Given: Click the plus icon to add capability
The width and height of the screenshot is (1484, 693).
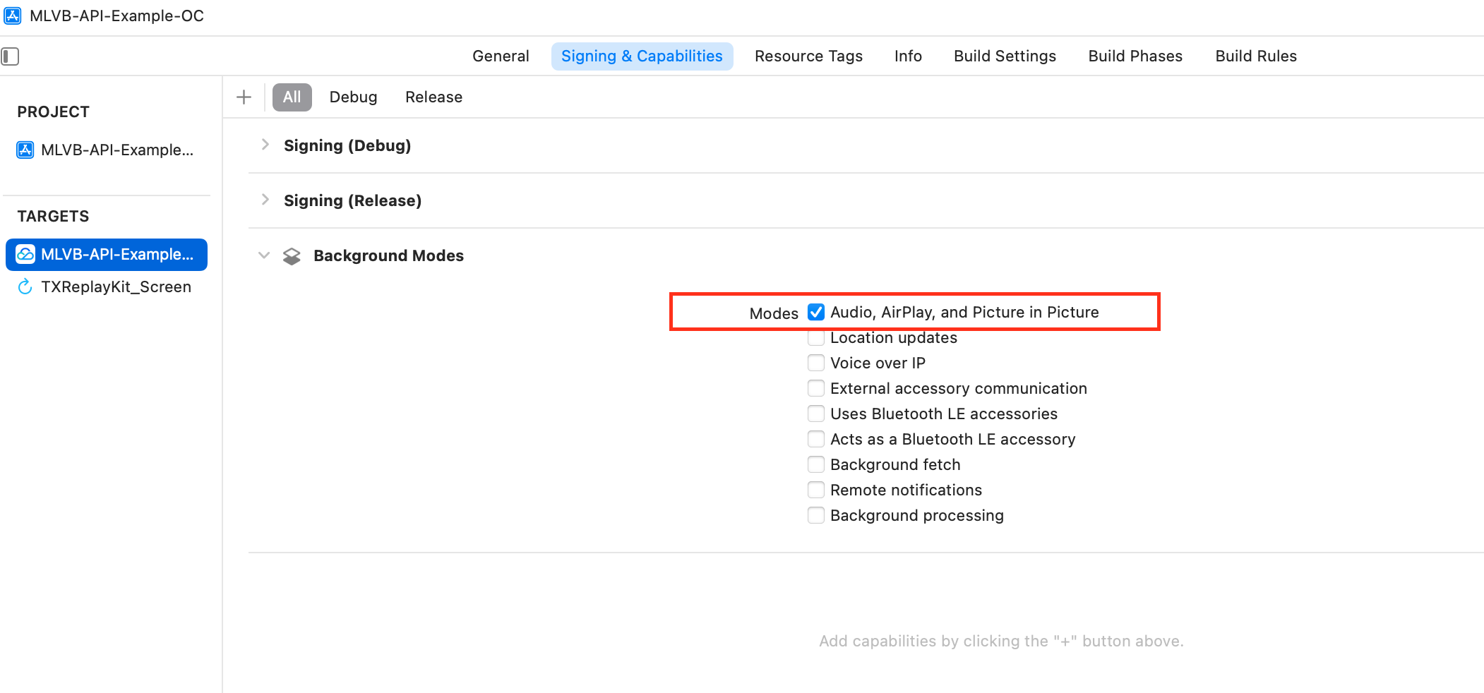Looking at the screenshot, I should point(244,97).
